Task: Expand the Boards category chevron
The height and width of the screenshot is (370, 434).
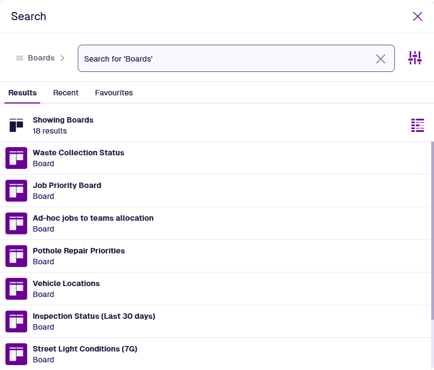Action: [63, 58]
